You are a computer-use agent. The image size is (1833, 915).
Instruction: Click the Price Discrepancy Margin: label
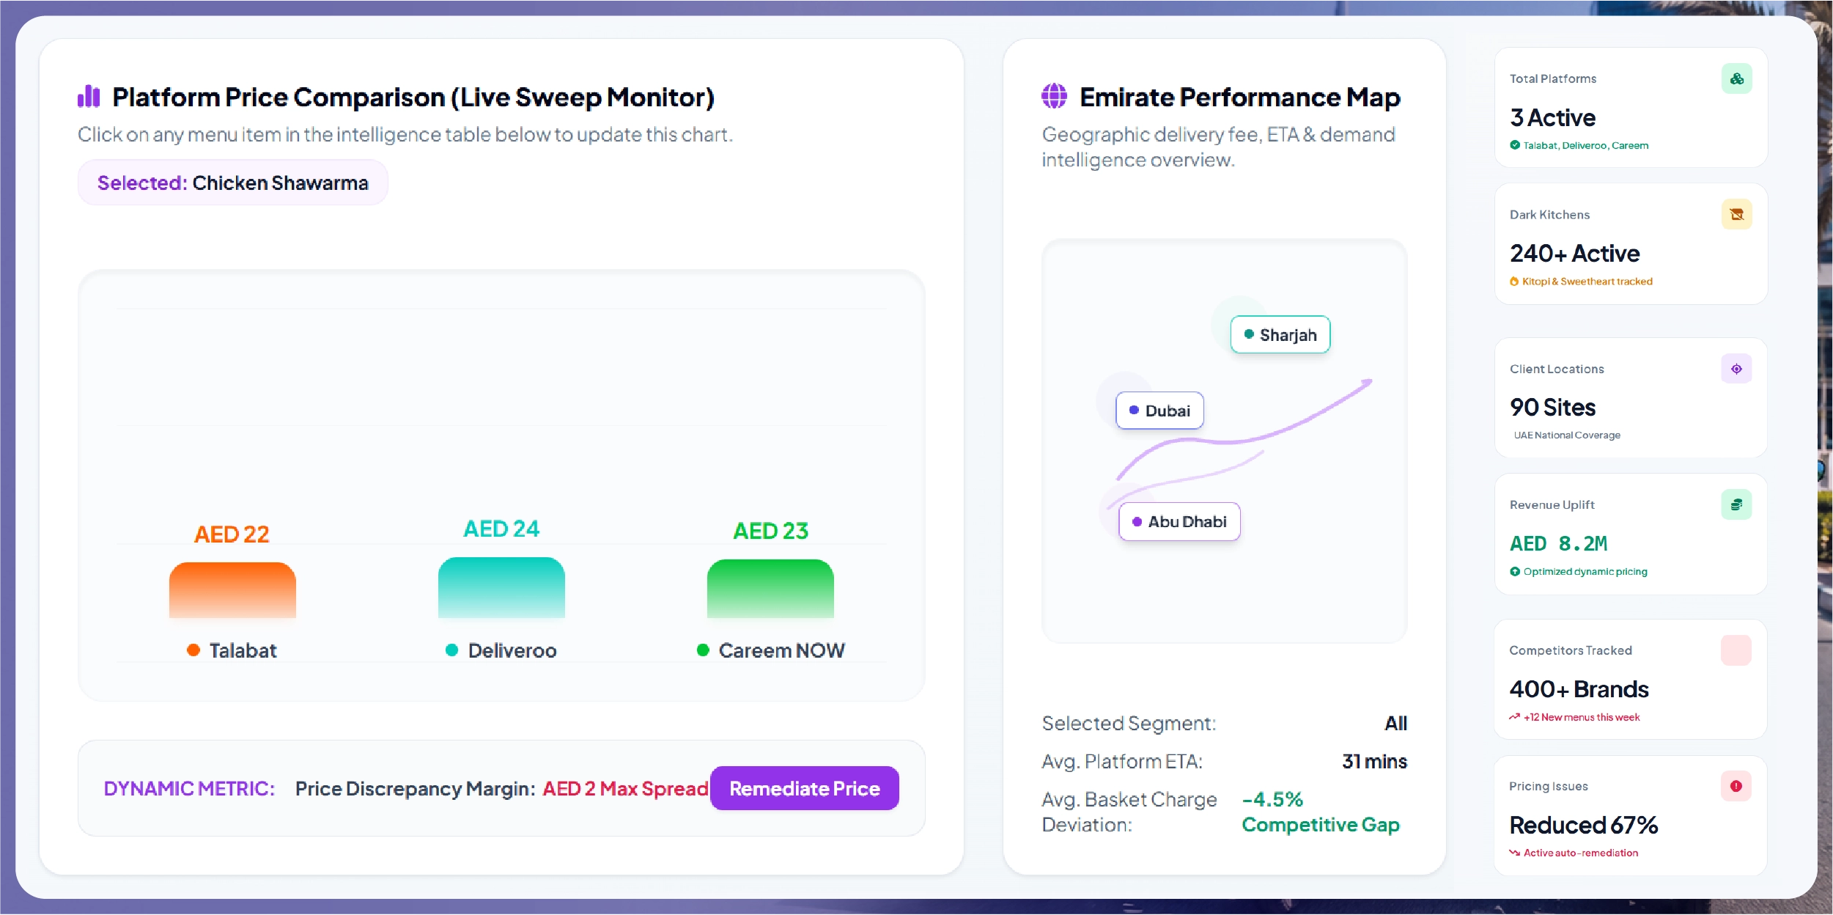coord(415,788)
